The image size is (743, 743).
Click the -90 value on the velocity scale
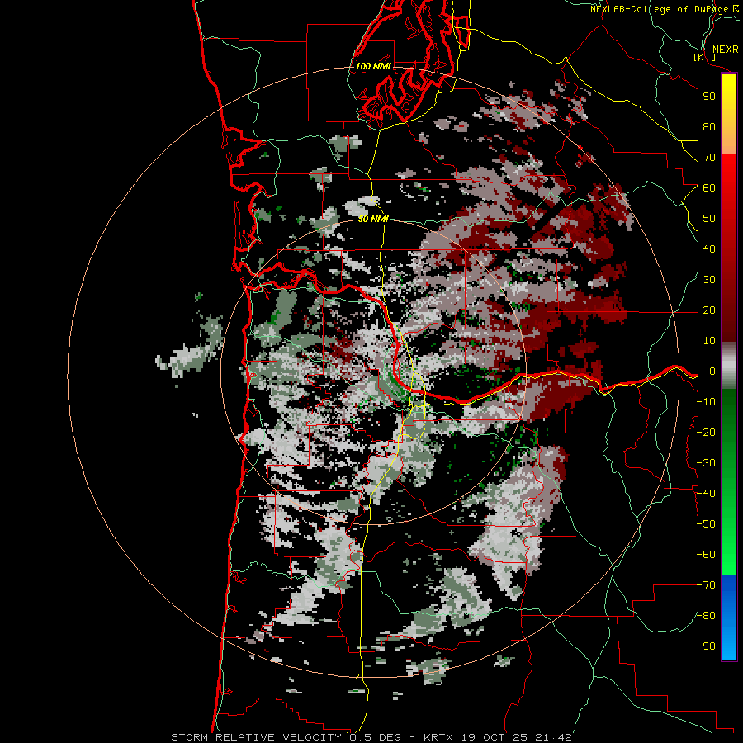[x=706, y=646]
